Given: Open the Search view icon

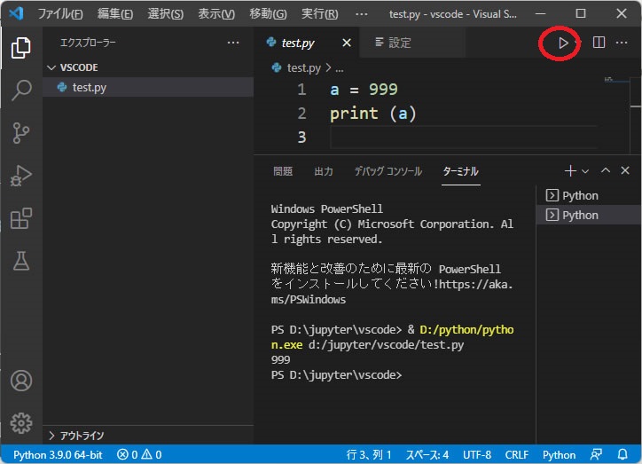Looking at the screenshot, I should (x=20, y=90).
